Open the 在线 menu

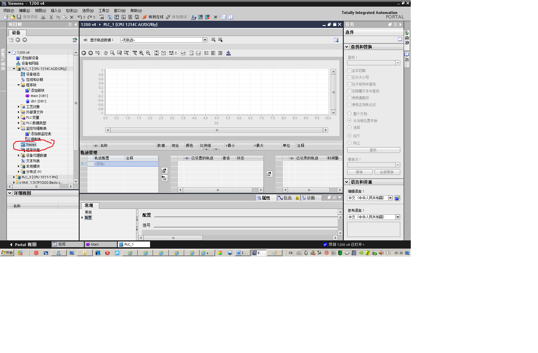coord(71,11)
